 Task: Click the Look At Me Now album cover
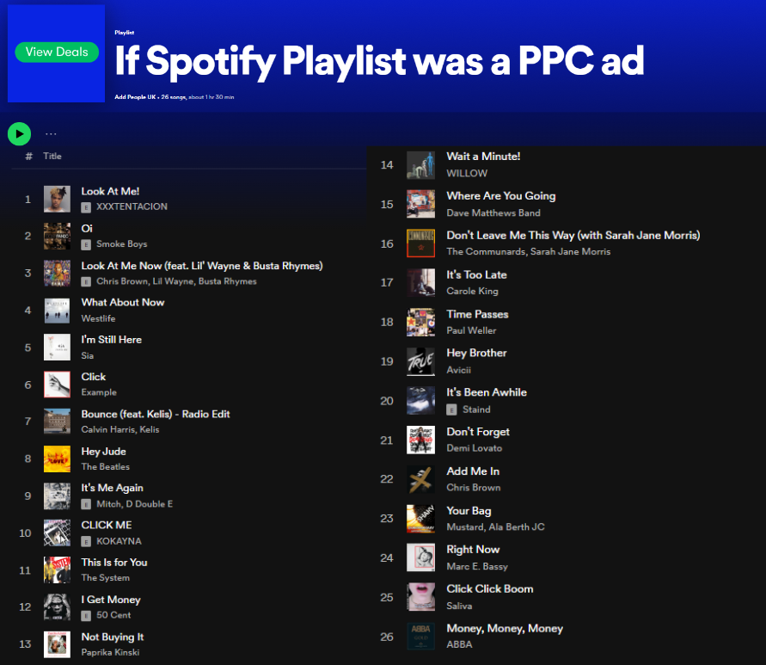57,274
